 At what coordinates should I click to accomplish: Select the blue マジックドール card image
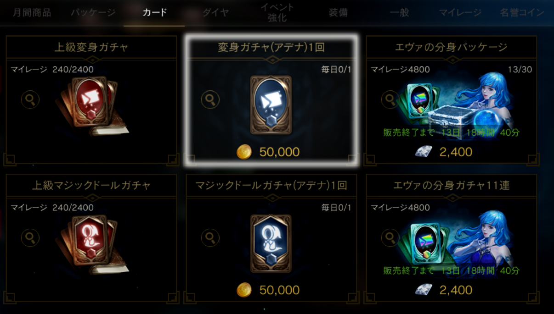click(271, 243)
